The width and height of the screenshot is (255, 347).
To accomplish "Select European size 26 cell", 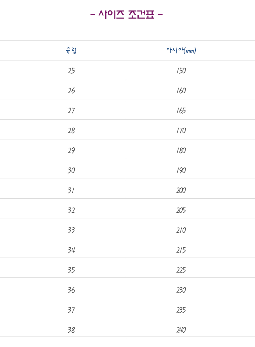I will 71,90.
